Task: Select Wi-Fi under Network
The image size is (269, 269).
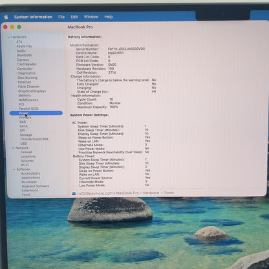Action: point(25,165)
